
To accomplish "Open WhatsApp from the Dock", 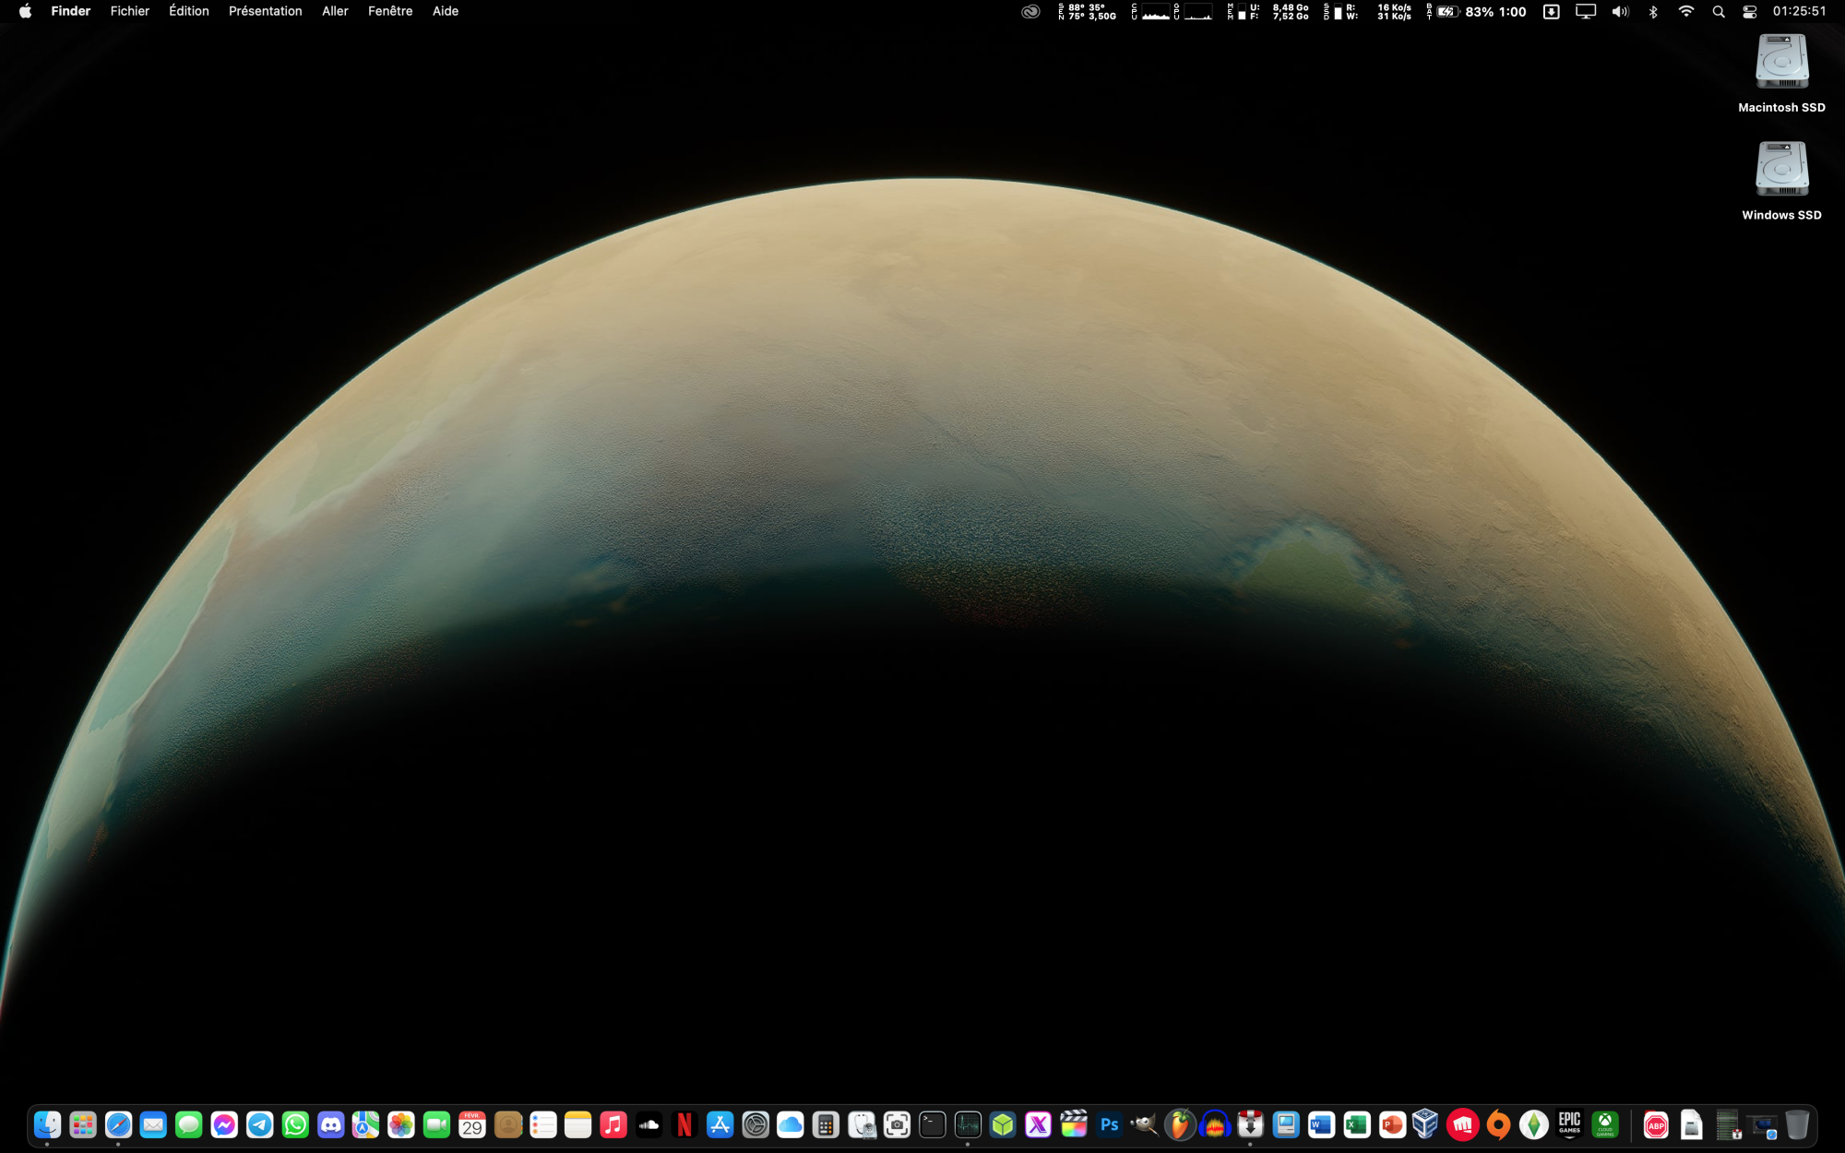I will tap(295, 1124).
